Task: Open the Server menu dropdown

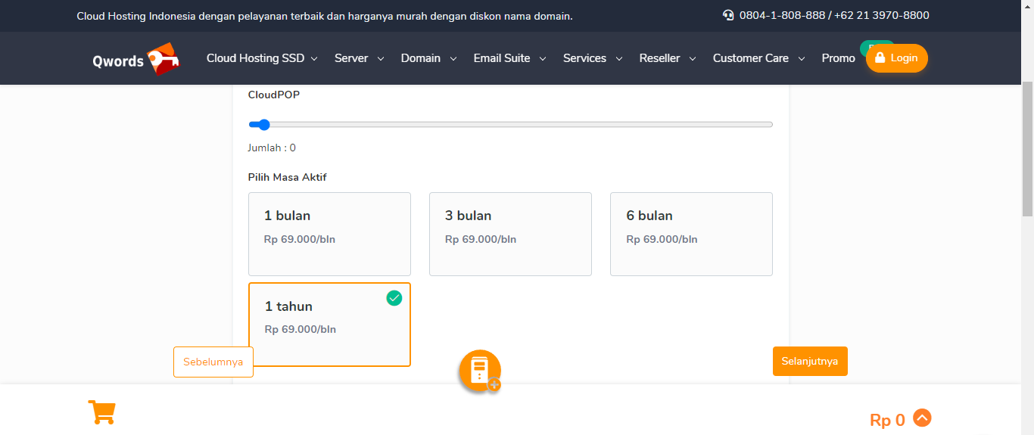Action: [359, 58]
